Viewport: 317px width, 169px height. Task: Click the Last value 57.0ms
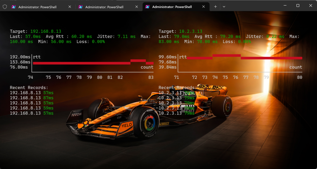pos(33,37)
